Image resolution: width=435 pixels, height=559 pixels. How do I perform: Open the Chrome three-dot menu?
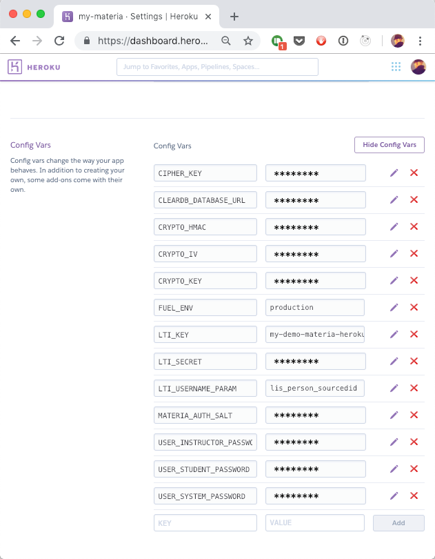point(420,41)
